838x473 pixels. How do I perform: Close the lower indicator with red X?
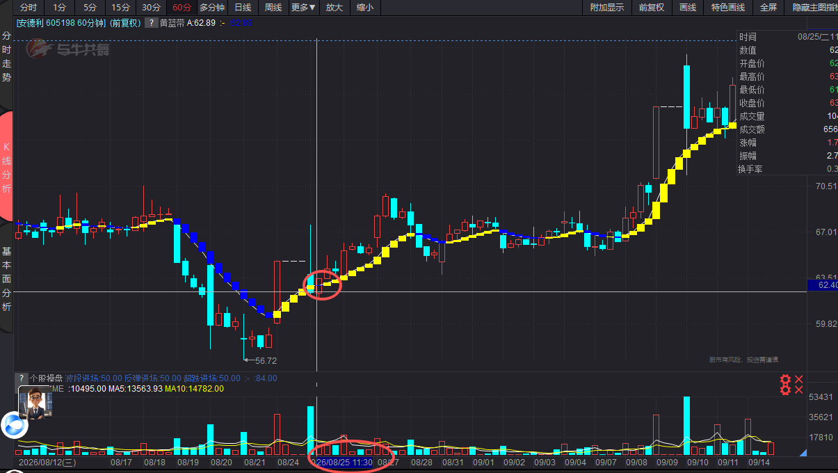coord(799,390)
